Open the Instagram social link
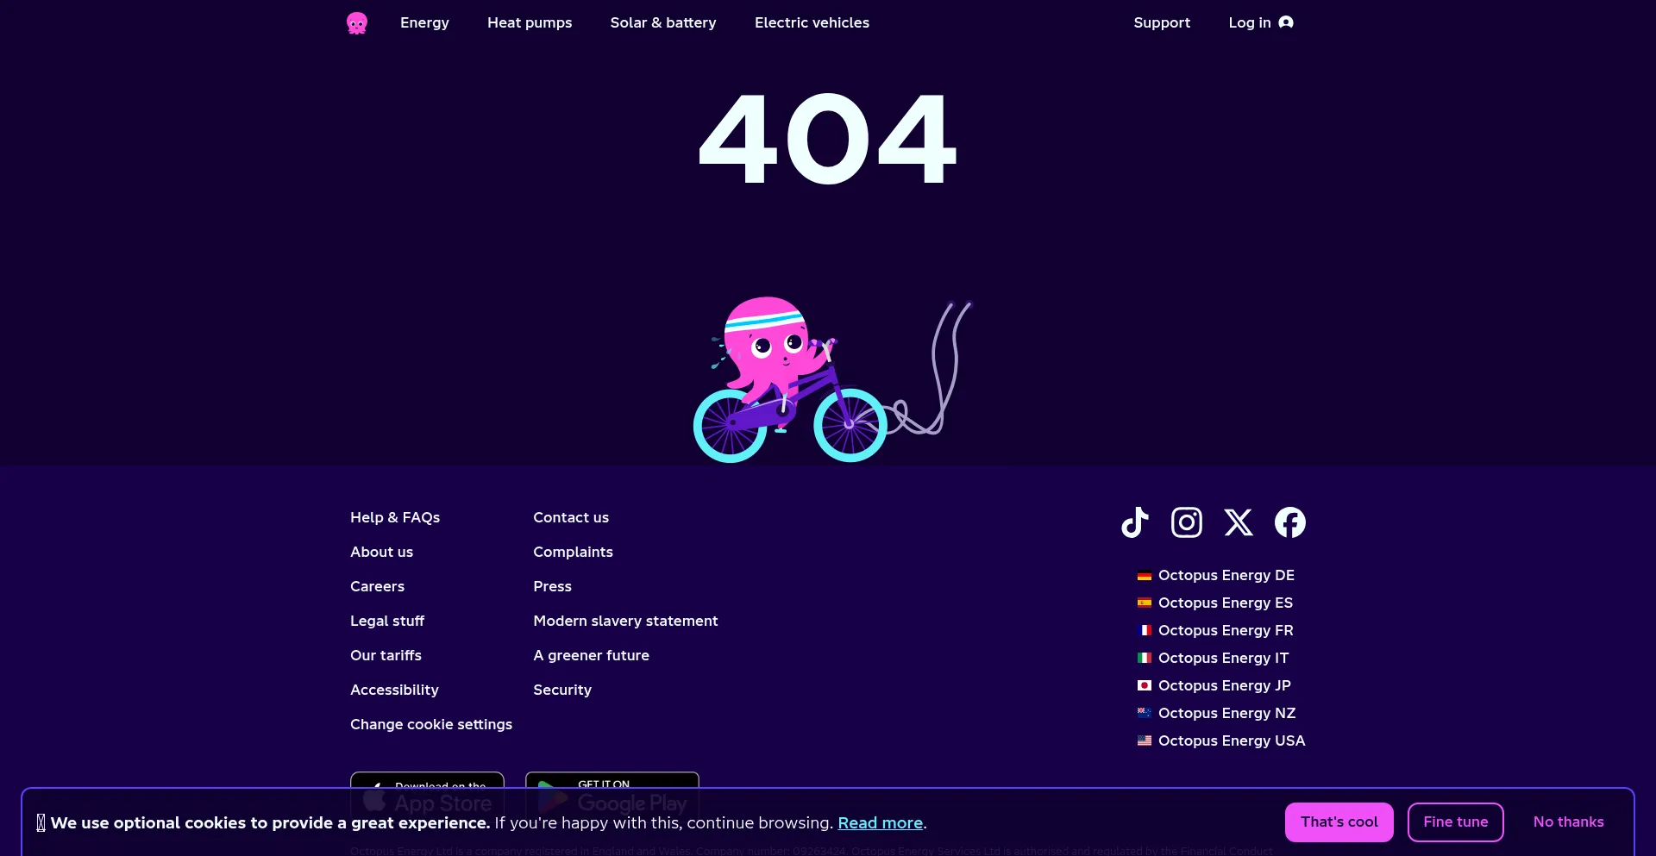 click(x=1187, y=522)
